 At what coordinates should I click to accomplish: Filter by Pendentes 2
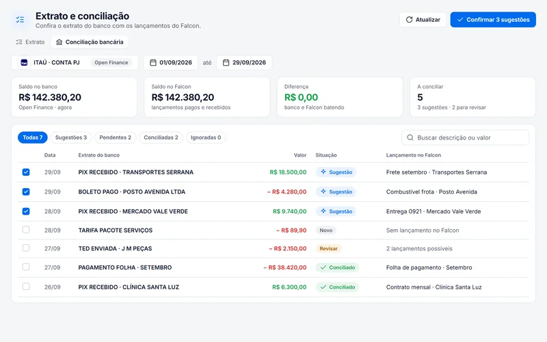[x=115, y=137]
